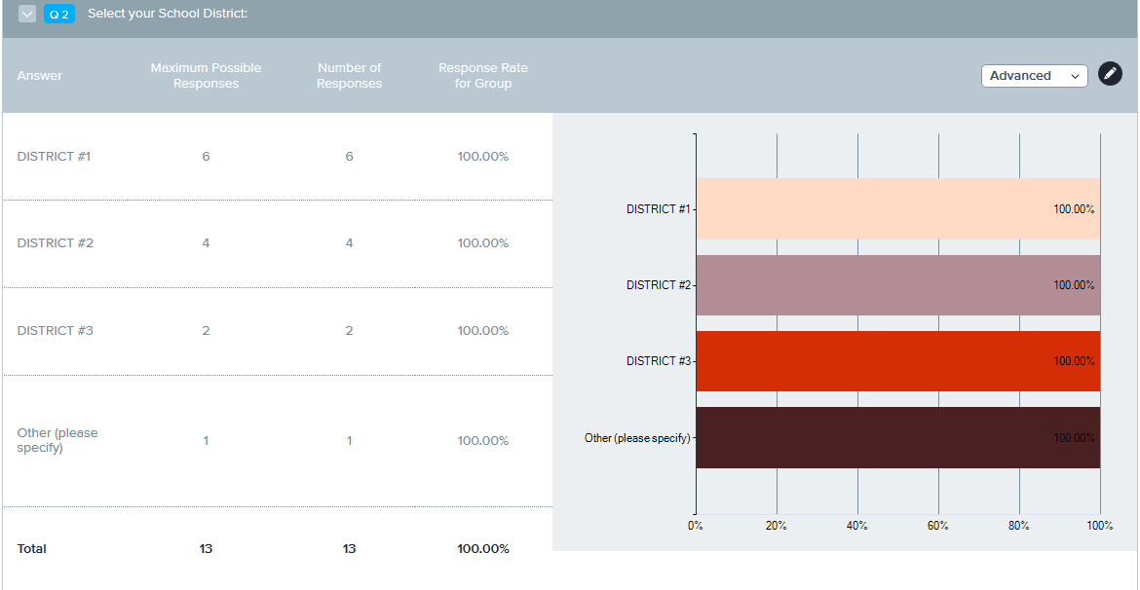Click the Other (please specify) chart bar
The width and height of the screenshot is (1140, 590).
pos(896,438)
